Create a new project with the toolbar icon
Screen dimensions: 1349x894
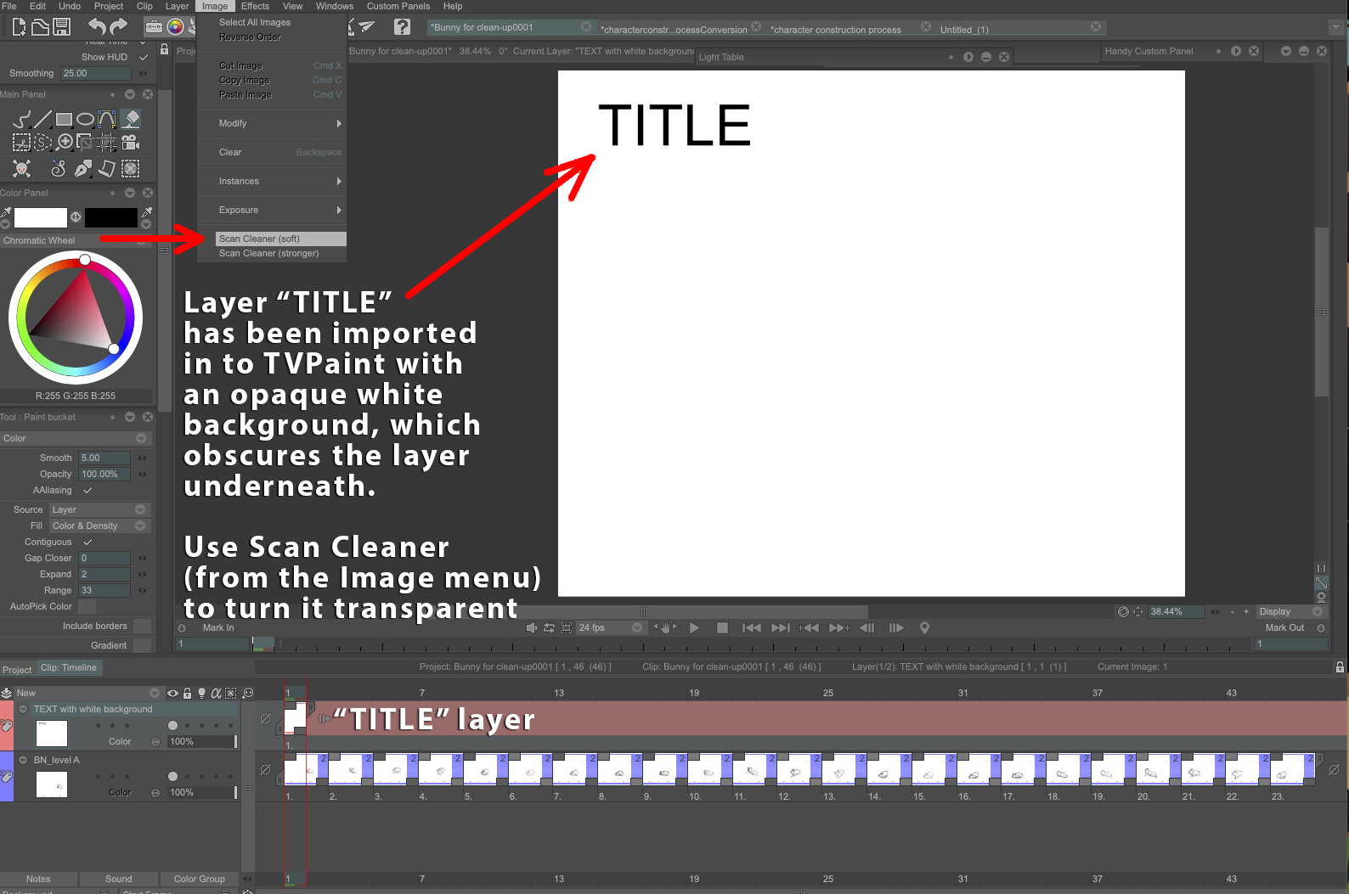point(19,27)
